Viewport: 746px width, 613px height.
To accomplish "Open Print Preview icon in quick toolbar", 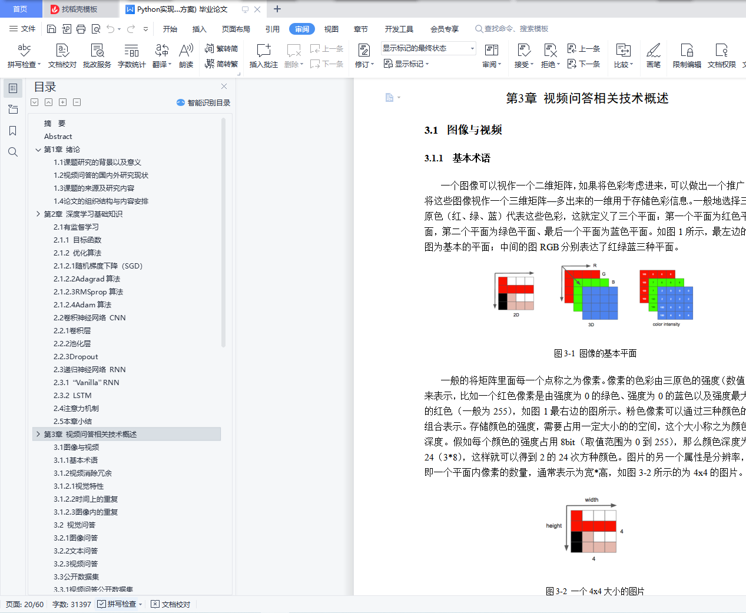I will (x=96, y=29).
